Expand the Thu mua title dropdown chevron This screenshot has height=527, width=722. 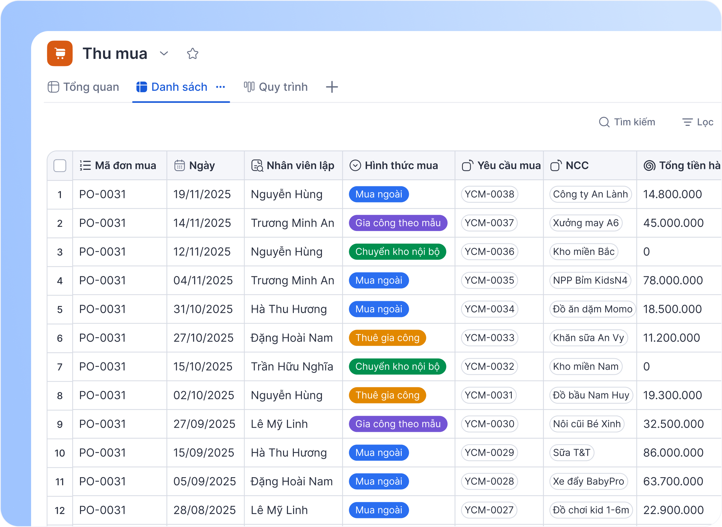(x=164, y=53)
